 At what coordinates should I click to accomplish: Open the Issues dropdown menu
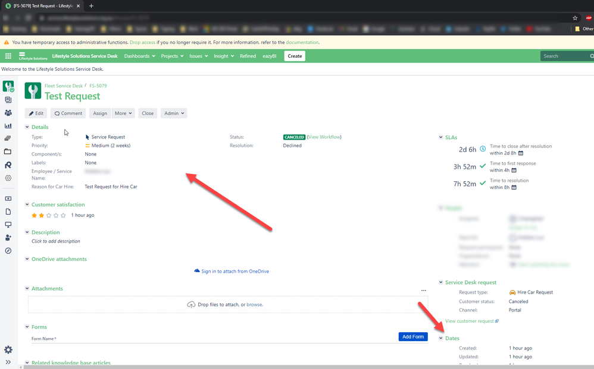pos(199,56)
